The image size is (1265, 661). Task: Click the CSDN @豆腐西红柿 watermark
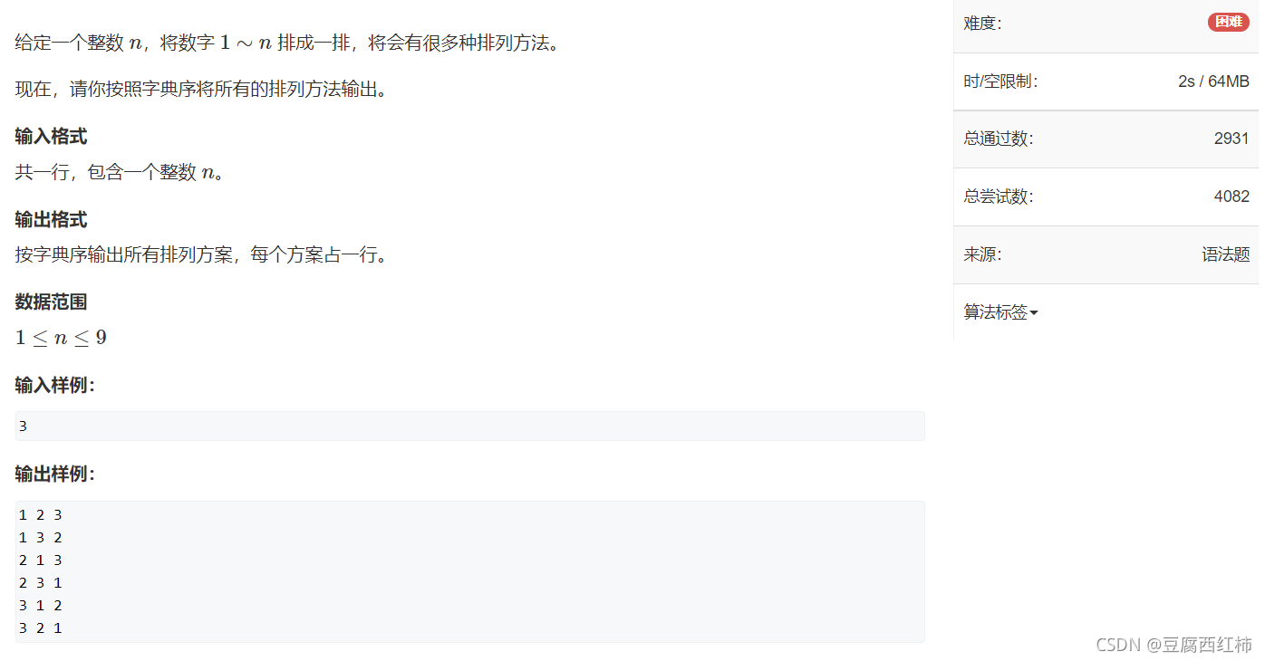pos(1173,645)
